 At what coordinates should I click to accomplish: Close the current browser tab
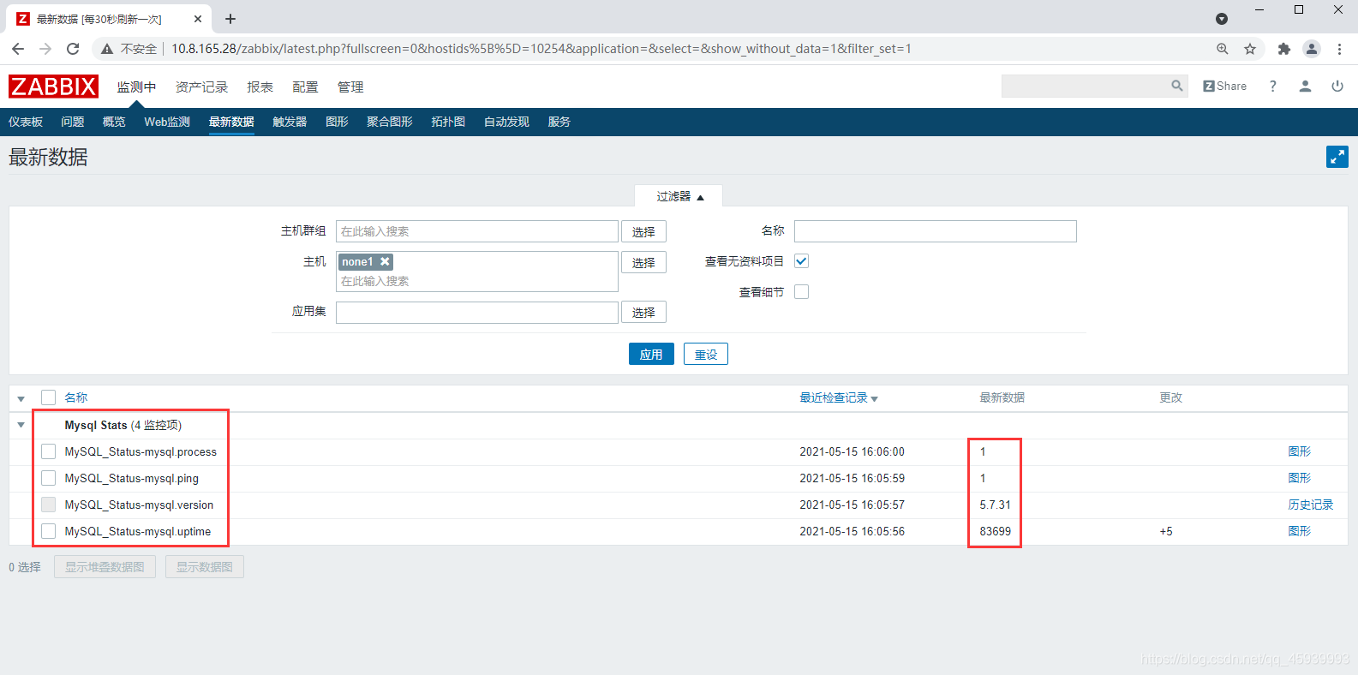click(x=198, y=19)
